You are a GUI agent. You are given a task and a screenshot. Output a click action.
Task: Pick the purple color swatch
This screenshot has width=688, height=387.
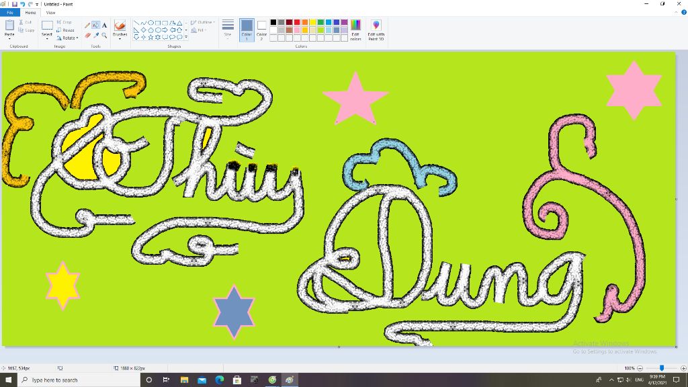pyautogui.click(x=345, y=22)
